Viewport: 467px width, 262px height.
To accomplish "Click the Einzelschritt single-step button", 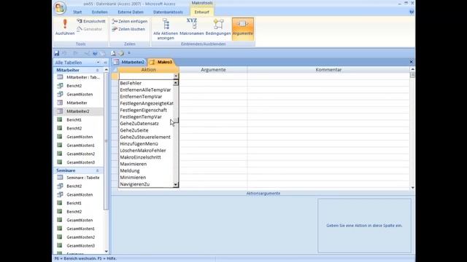I will tap(91, 21).
